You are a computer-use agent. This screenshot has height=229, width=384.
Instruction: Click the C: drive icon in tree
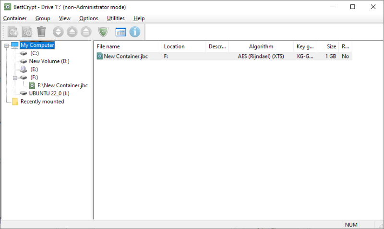coord(23,53)
